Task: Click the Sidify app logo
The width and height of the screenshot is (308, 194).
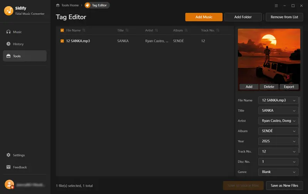Action: (x=8, y=11)
